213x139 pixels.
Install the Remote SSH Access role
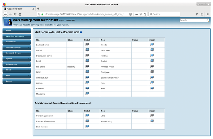(87, 121)
